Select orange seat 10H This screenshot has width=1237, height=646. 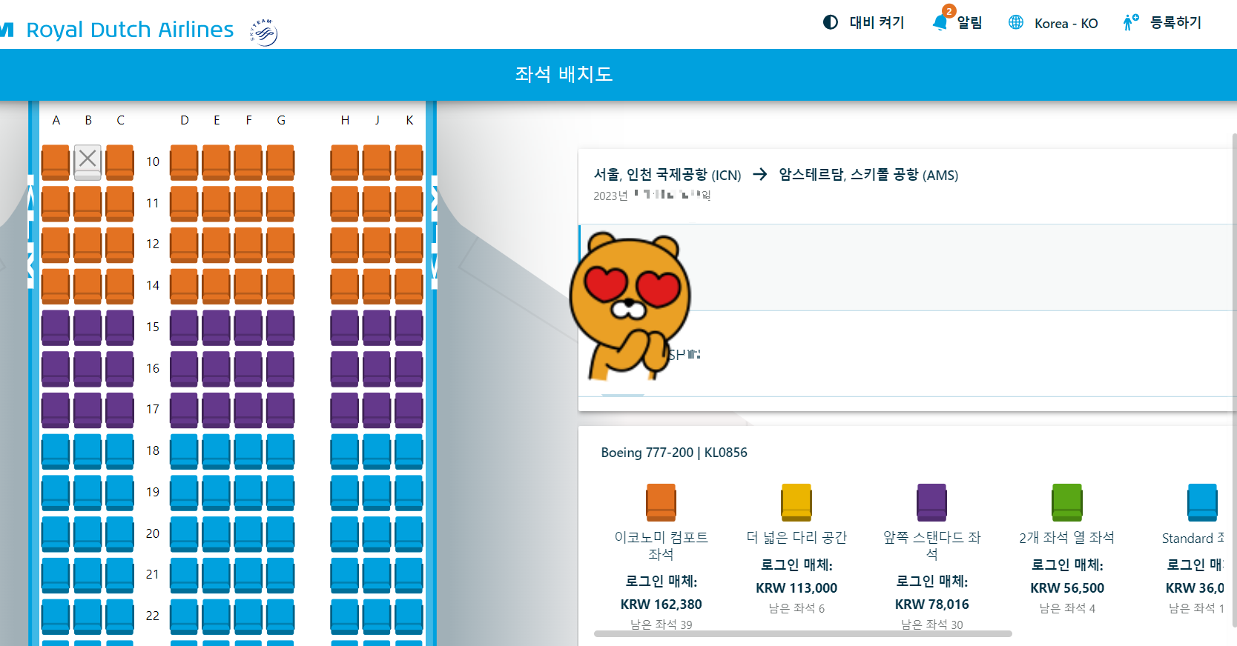344,162
